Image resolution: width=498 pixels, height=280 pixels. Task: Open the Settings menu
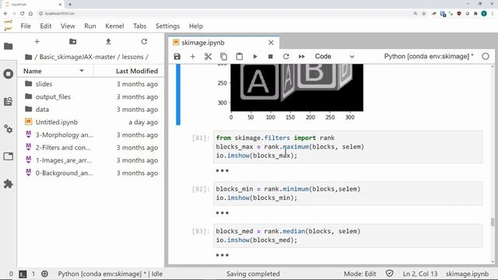(x=168, y=26)
